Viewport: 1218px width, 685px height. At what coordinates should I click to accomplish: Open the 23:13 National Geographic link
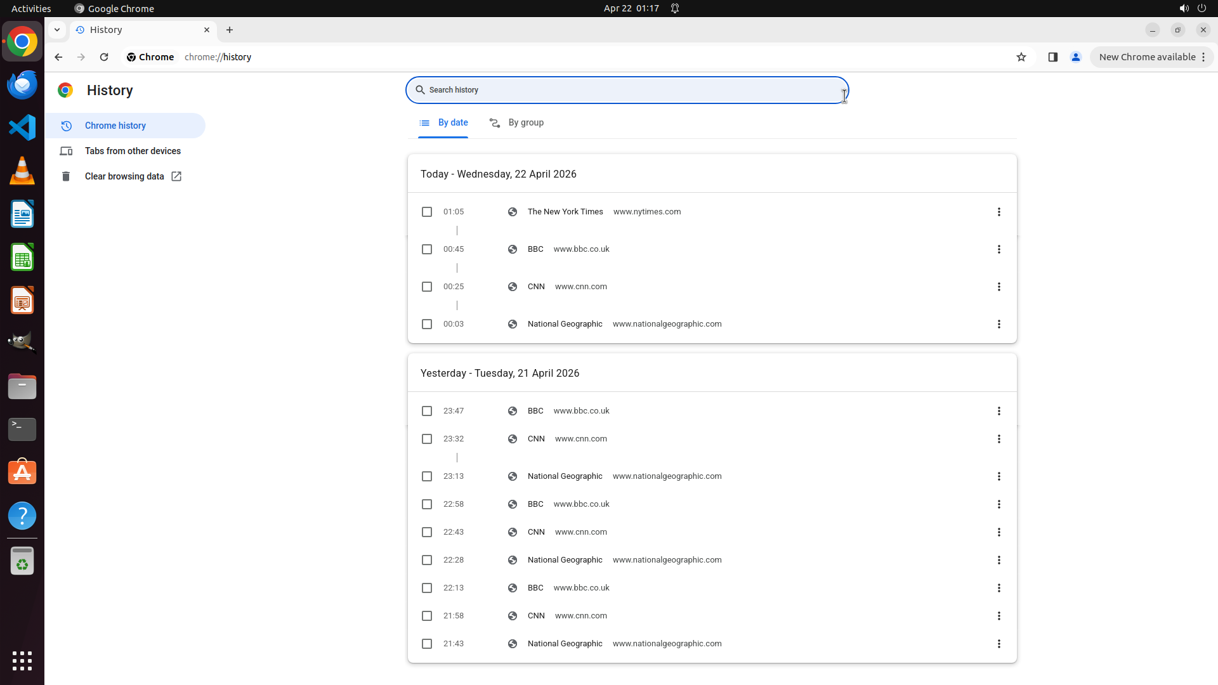click(565, 476)
